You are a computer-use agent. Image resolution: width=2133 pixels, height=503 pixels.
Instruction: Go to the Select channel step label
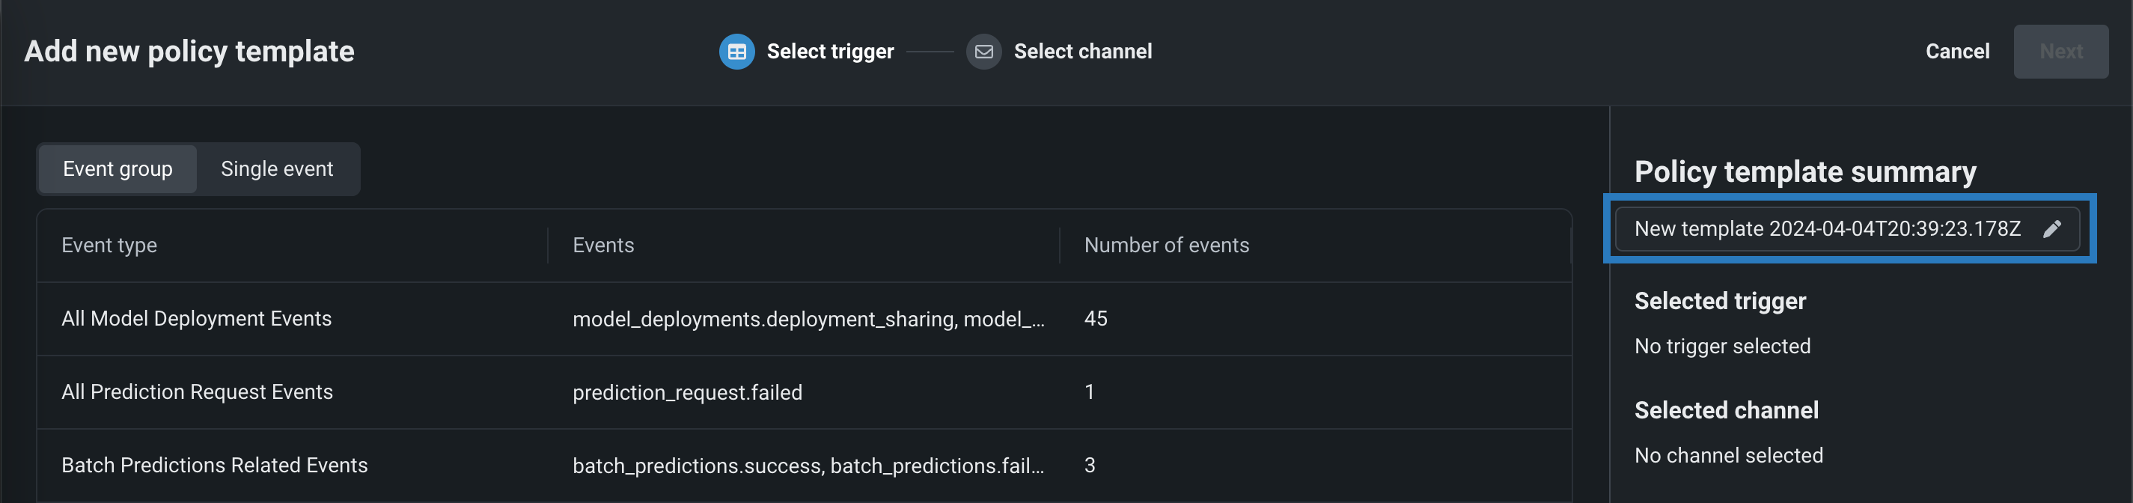click(x=1082, y=52)
